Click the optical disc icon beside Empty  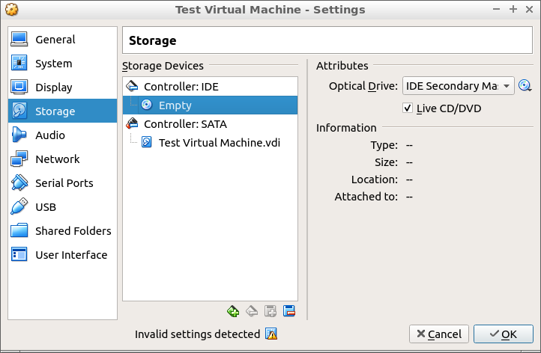(x=147, y=105)
